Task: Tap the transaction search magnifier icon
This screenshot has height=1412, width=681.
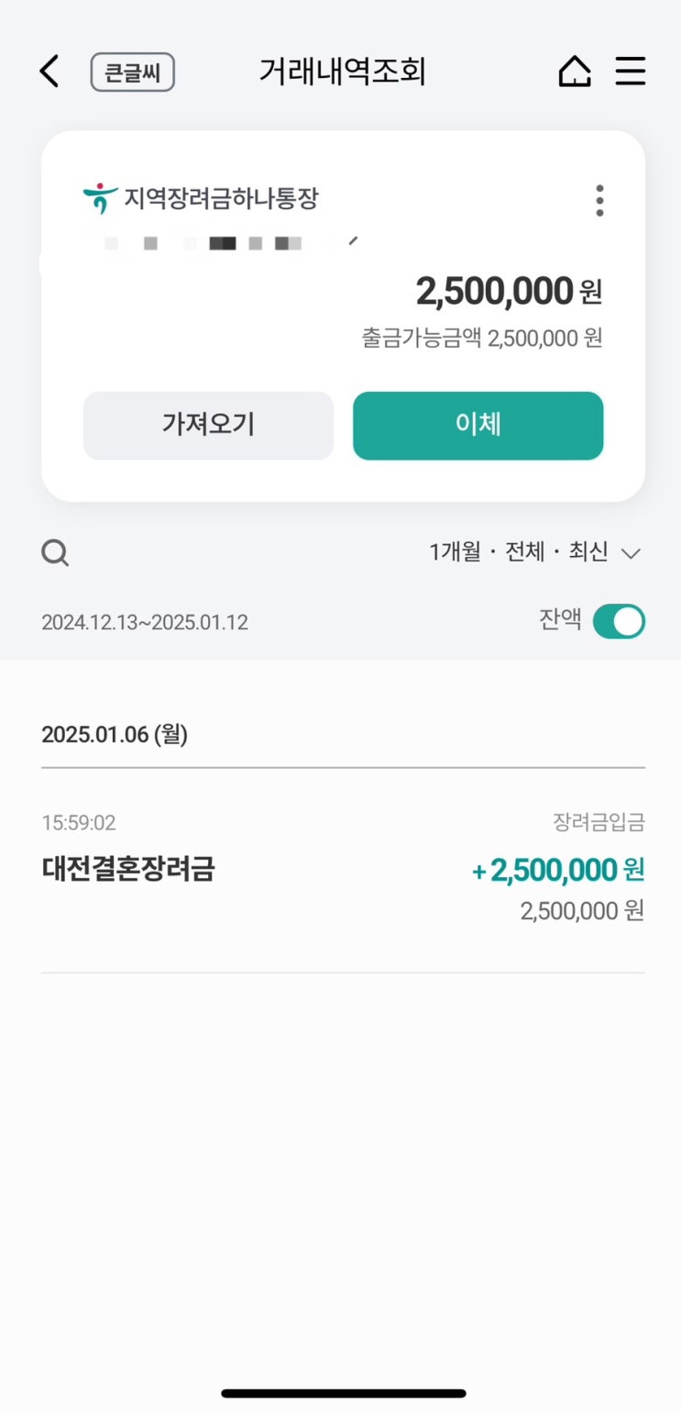Action: 55,552
